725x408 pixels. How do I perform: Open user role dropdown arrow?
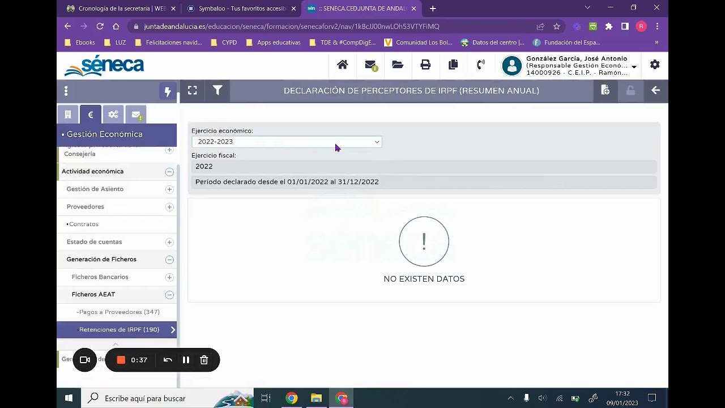click(634, 67)
